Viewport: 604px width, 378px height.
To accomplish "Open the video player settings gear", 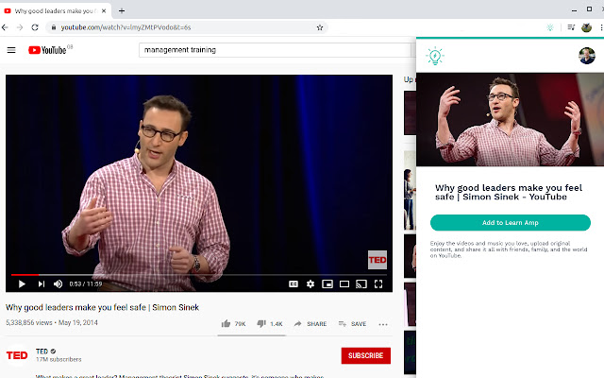I will pyautogui.click(x=310, y=283).
